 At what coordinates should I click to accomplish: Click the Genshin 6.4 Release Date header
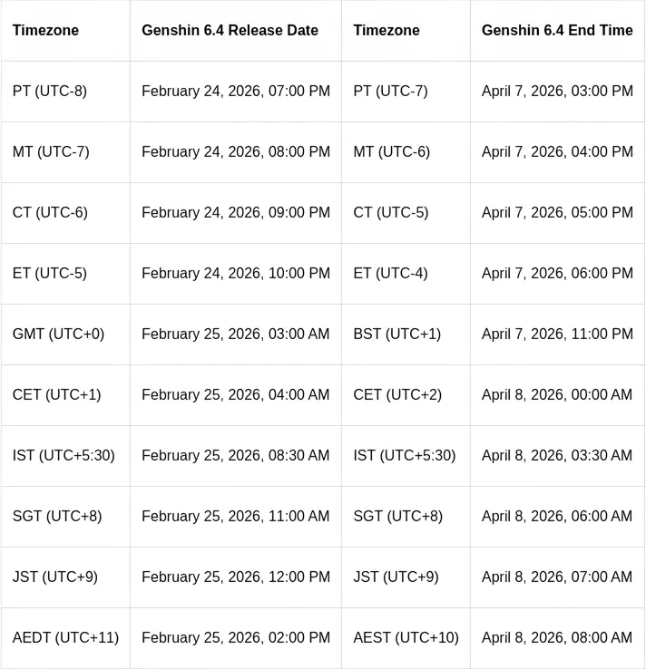(x=230, y=31)
